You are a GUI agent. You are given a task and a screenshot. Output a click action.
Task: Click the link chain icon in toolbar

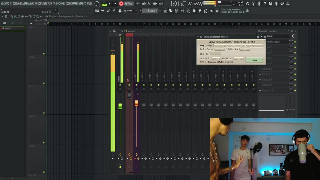[114, 11]
